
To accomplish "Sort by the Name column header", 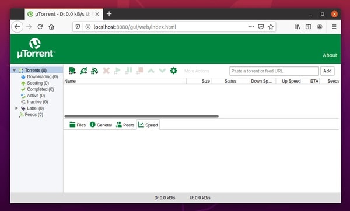I will [x=125, y=81].
